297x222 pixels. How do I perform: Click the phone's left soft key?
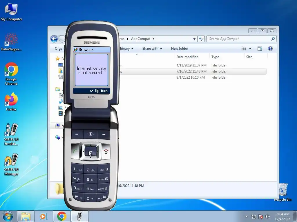(x=77, y=134)
